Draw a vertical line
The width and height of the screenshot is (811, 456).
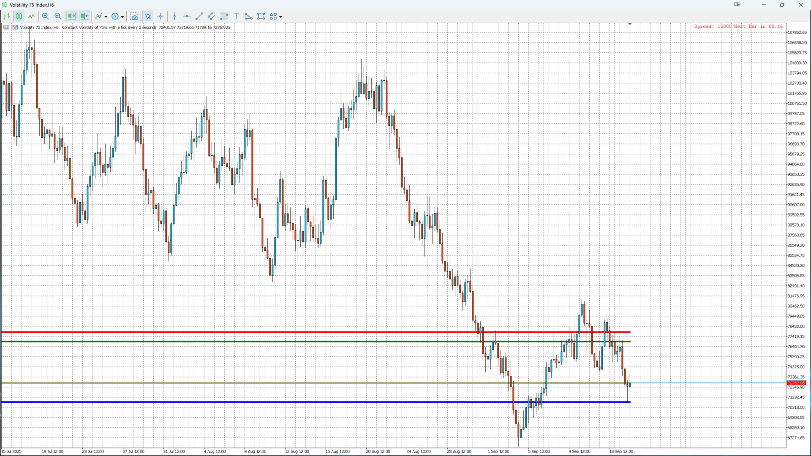point(174,16)
